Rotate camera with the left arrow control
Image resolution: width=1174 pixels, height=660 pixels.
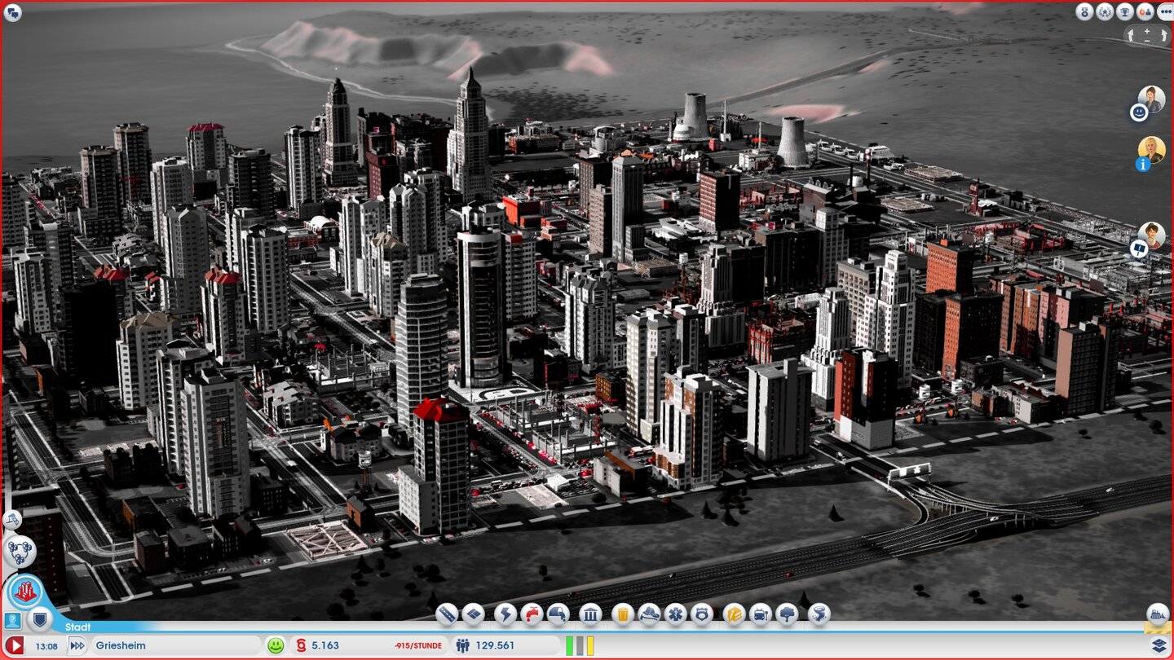[1132, 35]
